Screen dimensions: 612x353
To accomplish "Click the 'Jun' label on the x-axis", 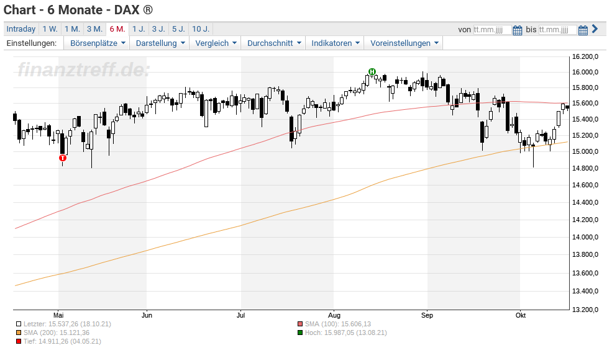I will [x=147, y=315].
